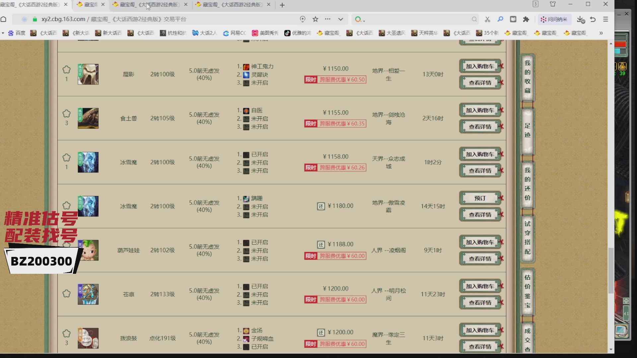Click the 还 bargain icon beside ¥1180.00
Image resolution: width=637 pixels, height=358 pixels.
(321, 206)
